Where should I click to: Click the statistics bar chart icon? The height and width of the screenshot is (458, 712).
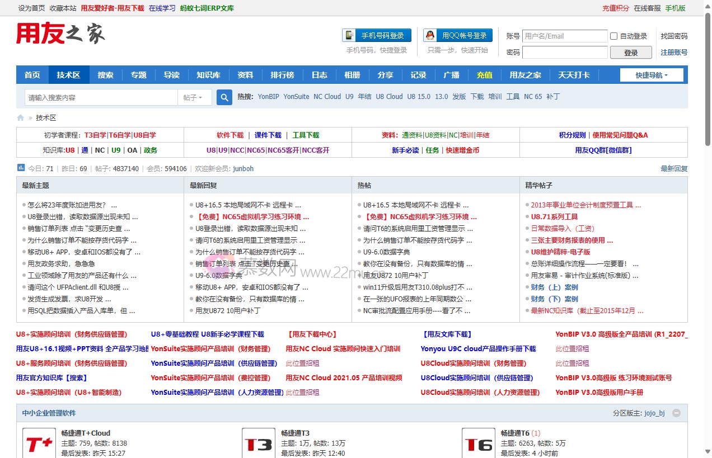(x=21, y=167)
